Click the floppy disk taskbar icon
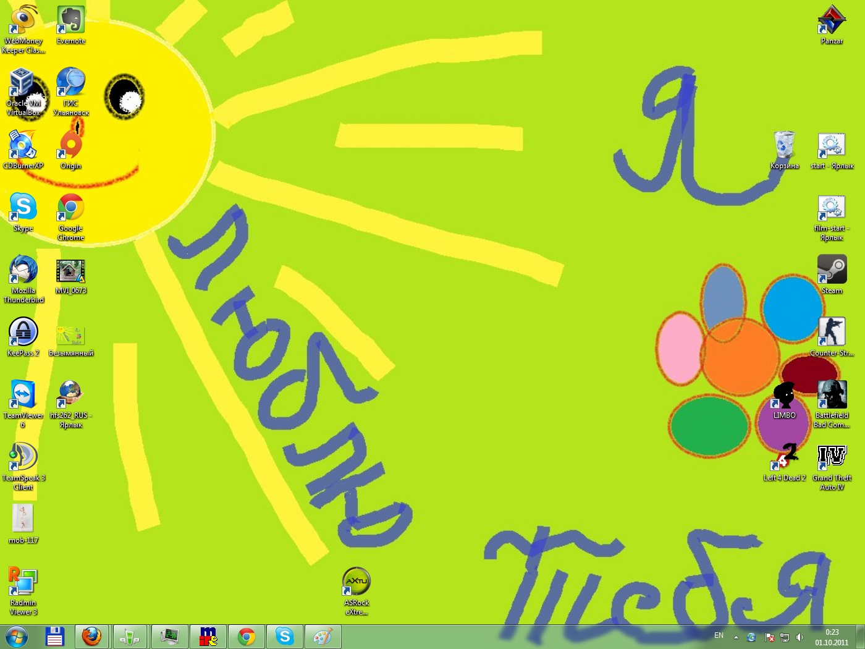 coord(55,637)
